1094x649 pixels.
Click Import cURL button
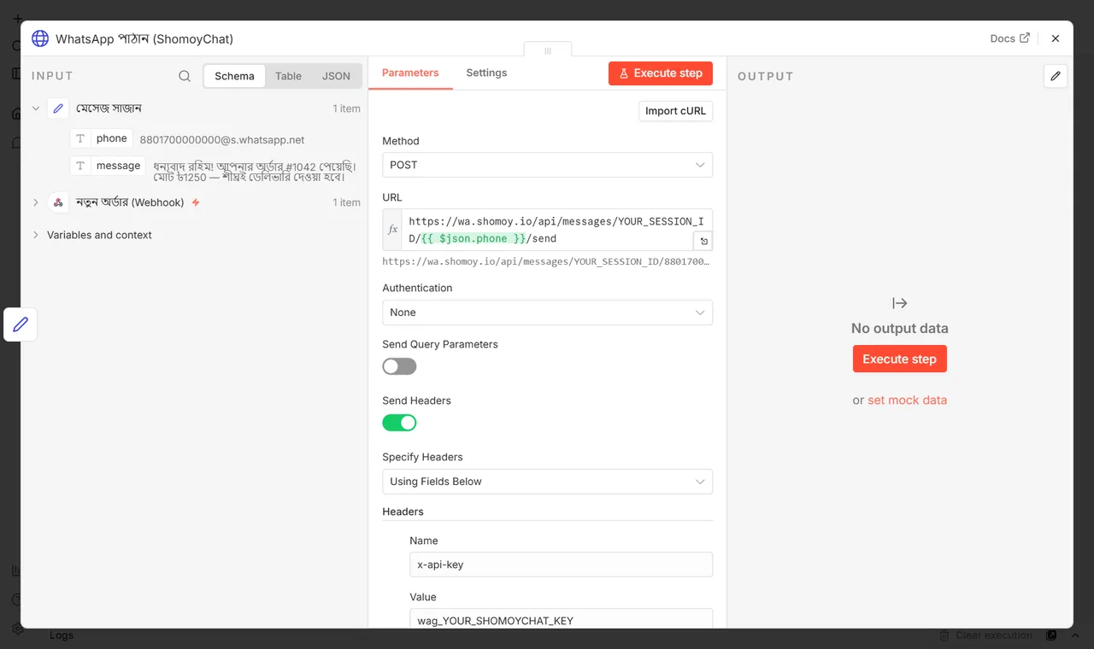coord(676,111)
